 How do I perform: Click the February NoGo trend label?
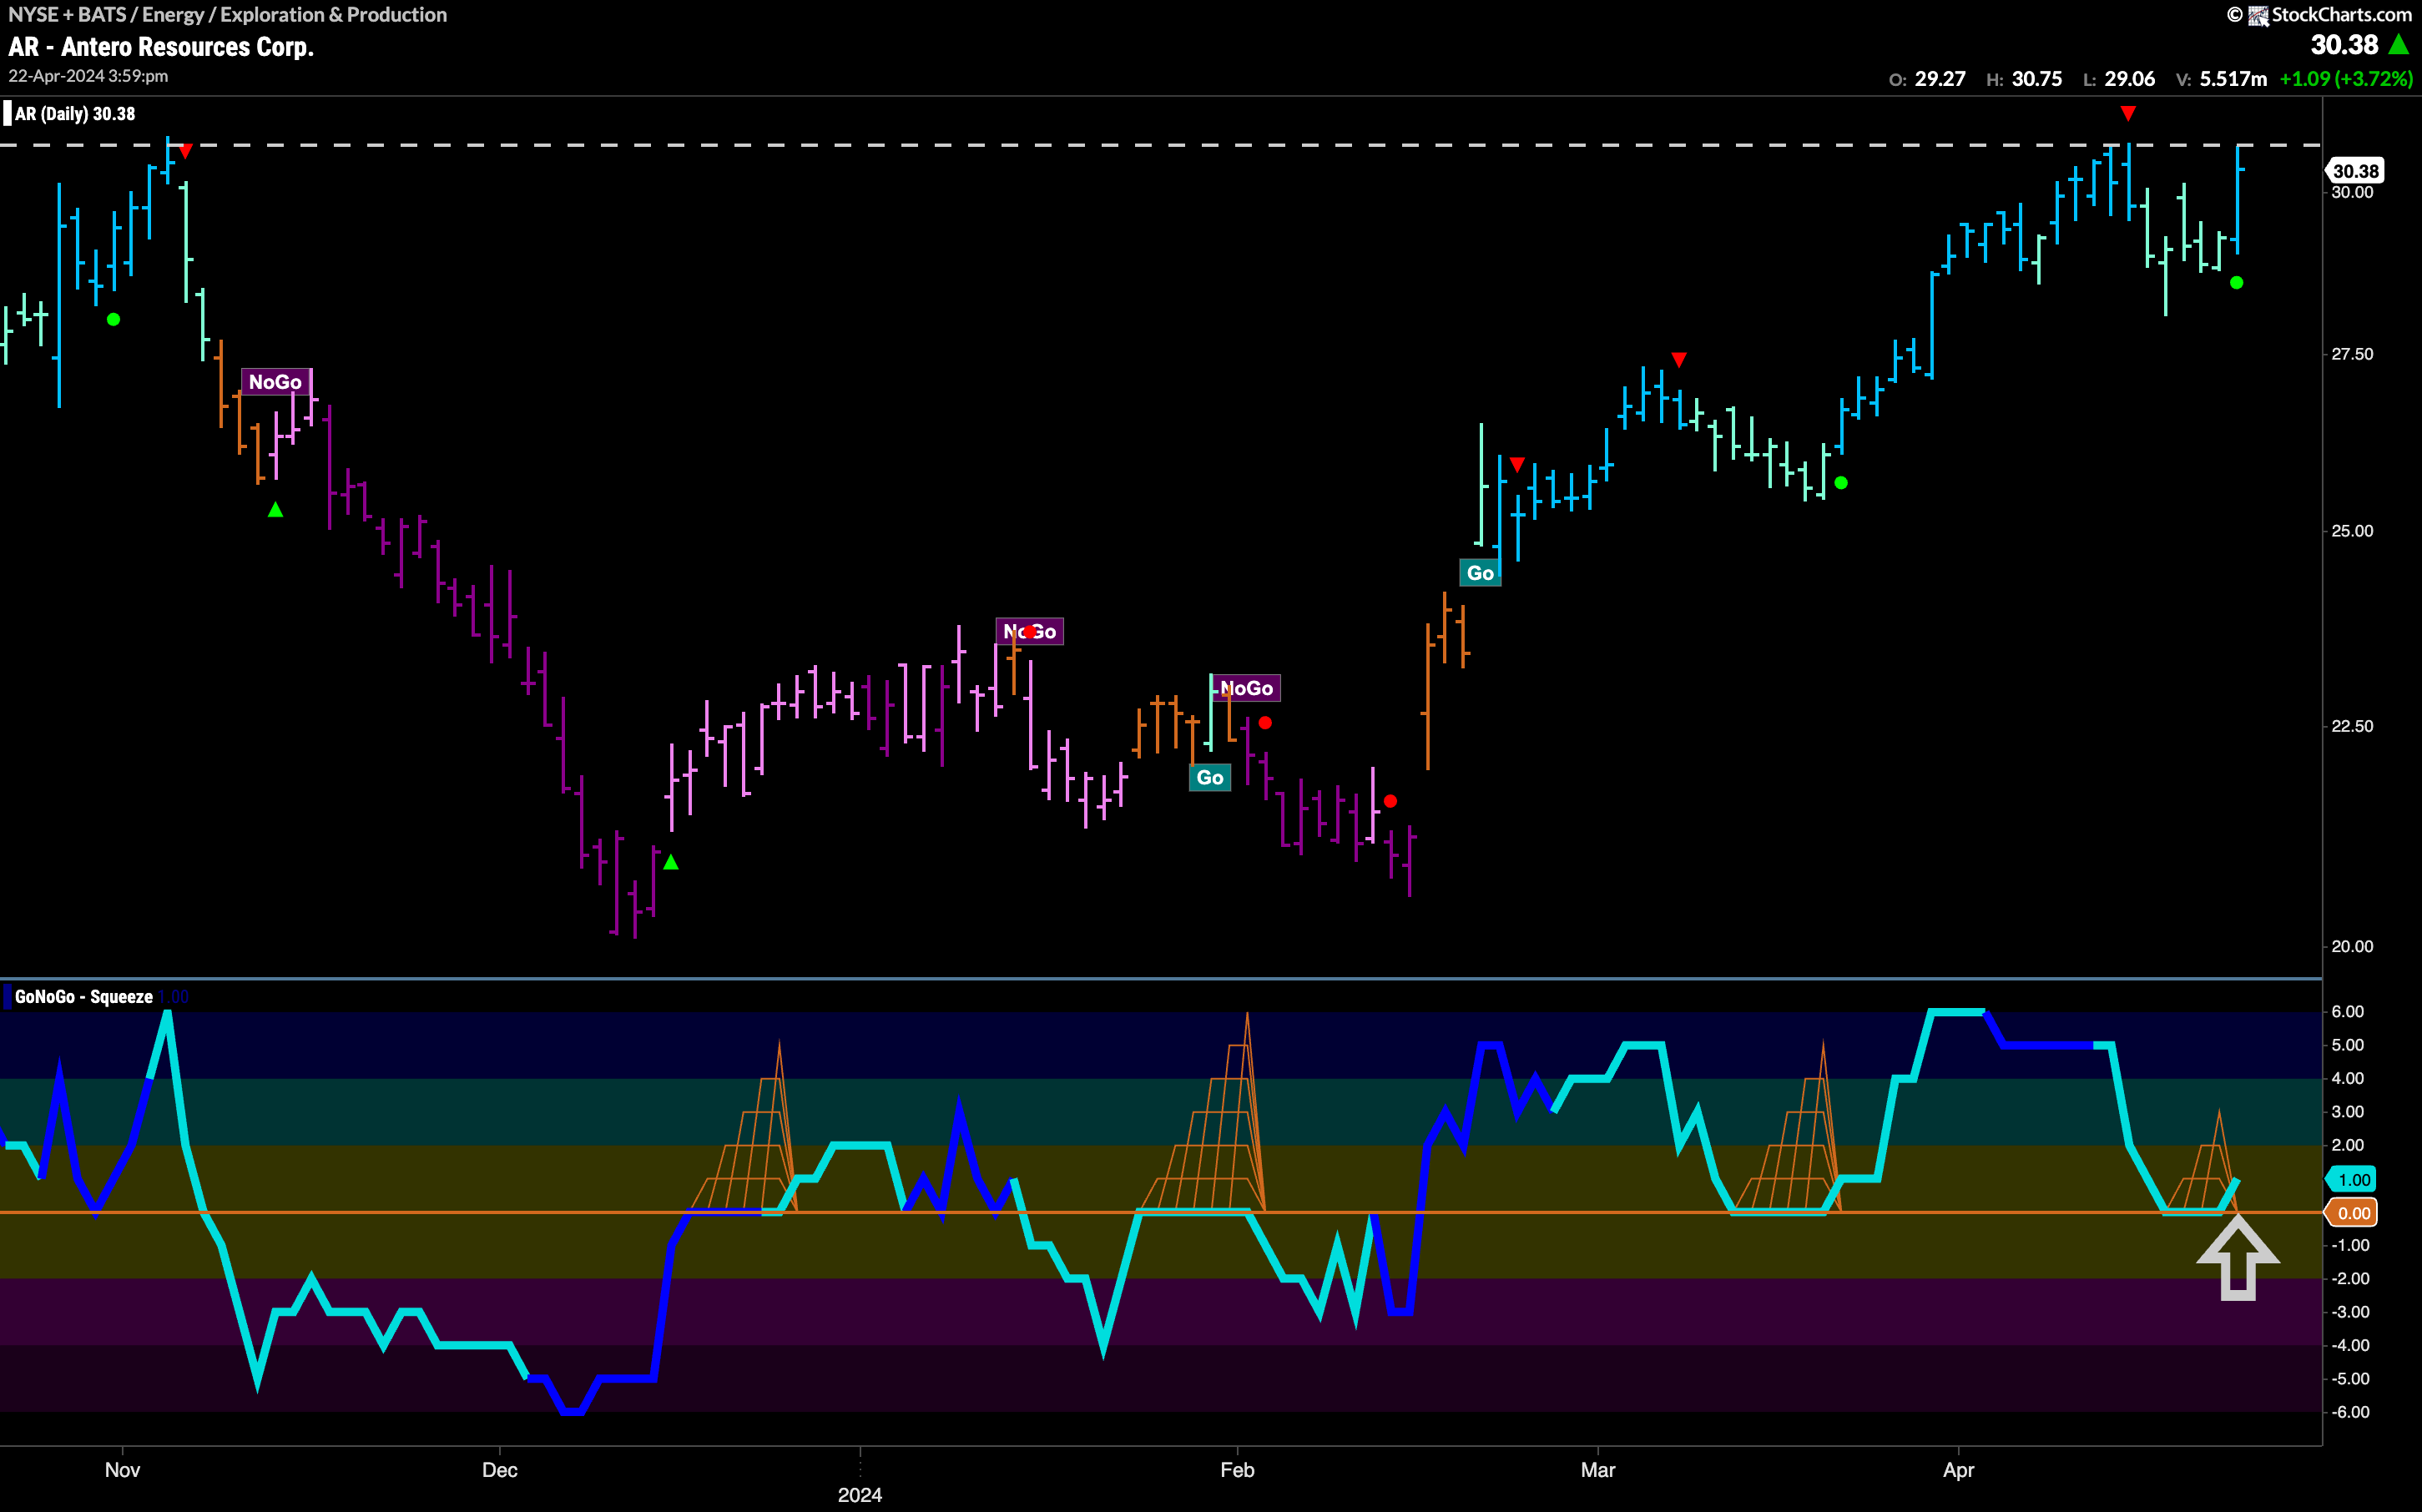[x=1246, y=688]
